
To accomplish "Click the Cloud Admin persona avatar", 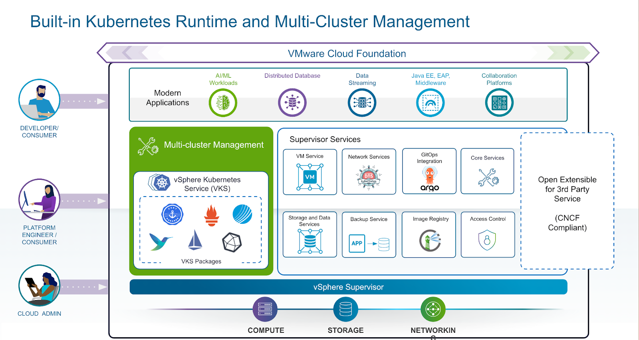I will pos(39,285).
